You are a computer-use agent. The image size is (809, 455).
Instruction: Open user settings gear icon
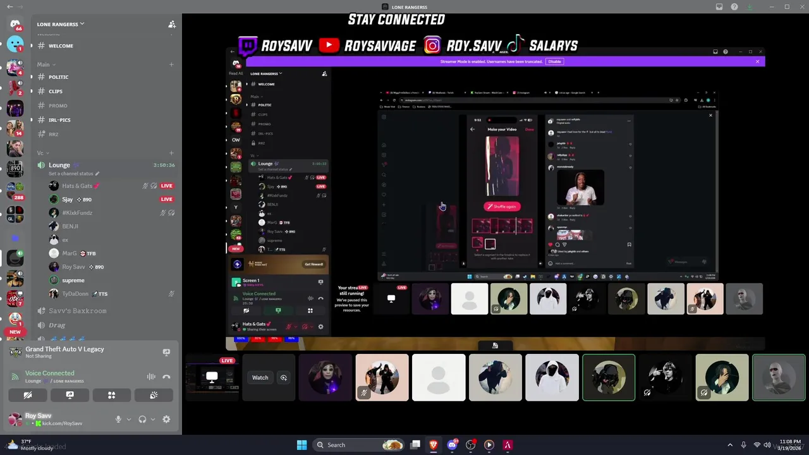click(x=166, y=419)
